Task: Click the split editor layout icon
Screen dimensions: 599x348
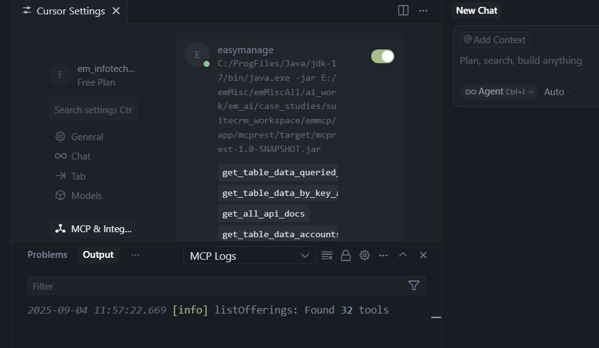Action: pos(403,10)
